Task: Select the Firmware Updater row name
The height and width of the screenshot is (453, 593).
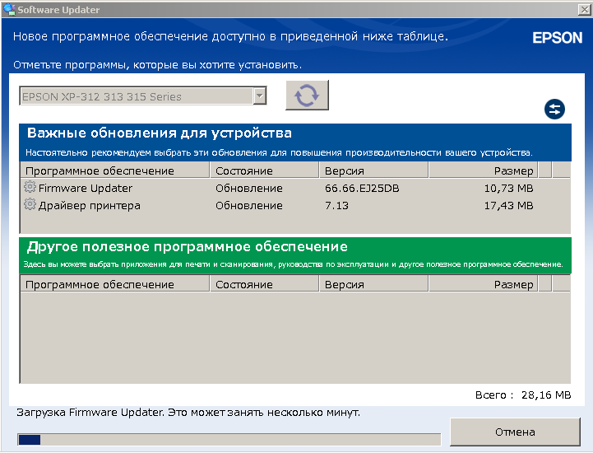Action: [x=86, y=188]
